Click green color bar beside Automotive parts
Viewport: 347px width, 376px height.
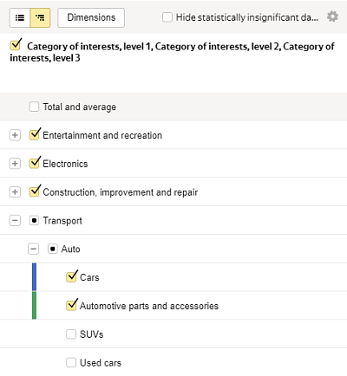coord(34,305)
